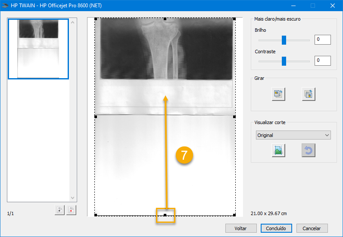Click the thumbnail list scroll-down arrow
This screenshot has width=343, height=237.
click(x=73, y=198)
